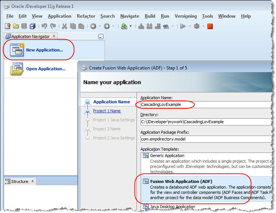Click the SQL worksheet icon

tap(124, 26)
